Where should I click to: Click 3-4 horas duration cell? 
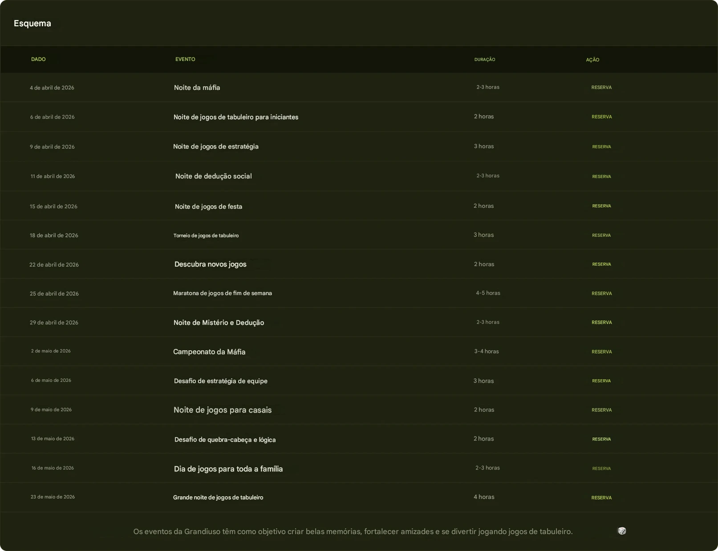tap(487, 352)
